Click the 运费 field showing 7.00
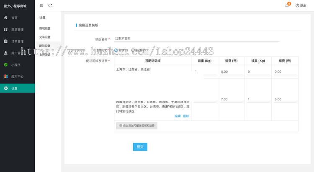 pyautogui.click(x=231, y=99)
